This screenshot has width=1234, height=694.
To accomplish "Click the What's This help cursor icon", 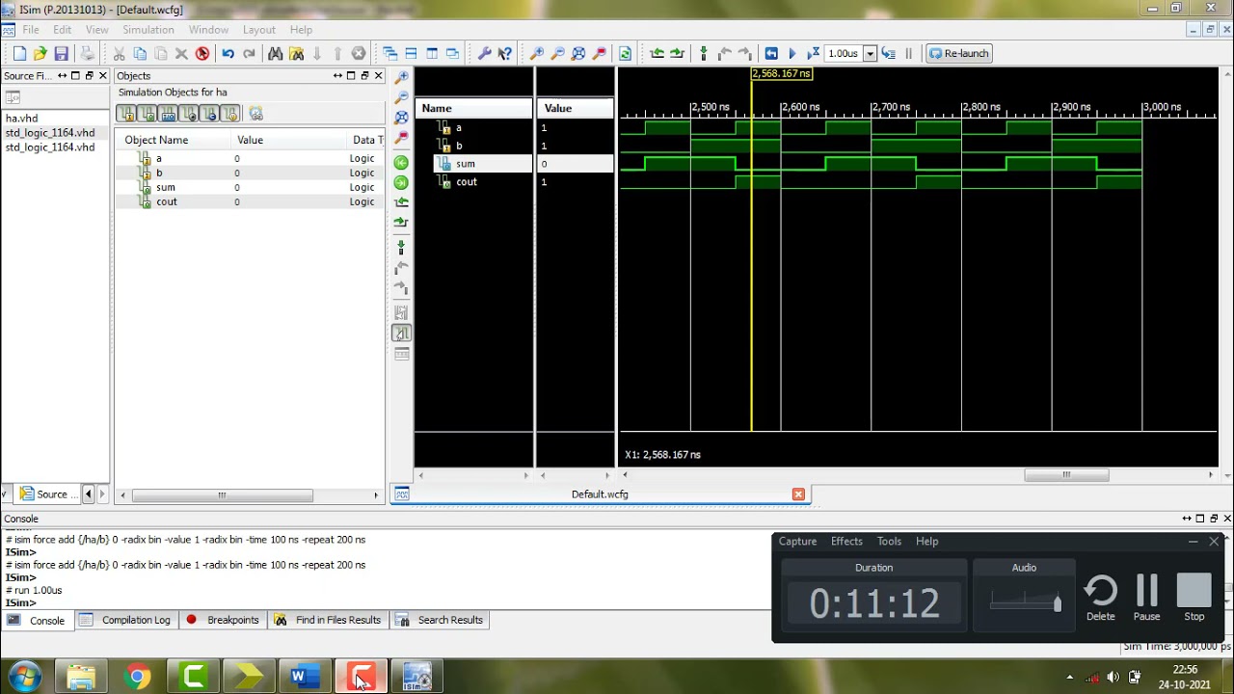I will pos(504,54).
